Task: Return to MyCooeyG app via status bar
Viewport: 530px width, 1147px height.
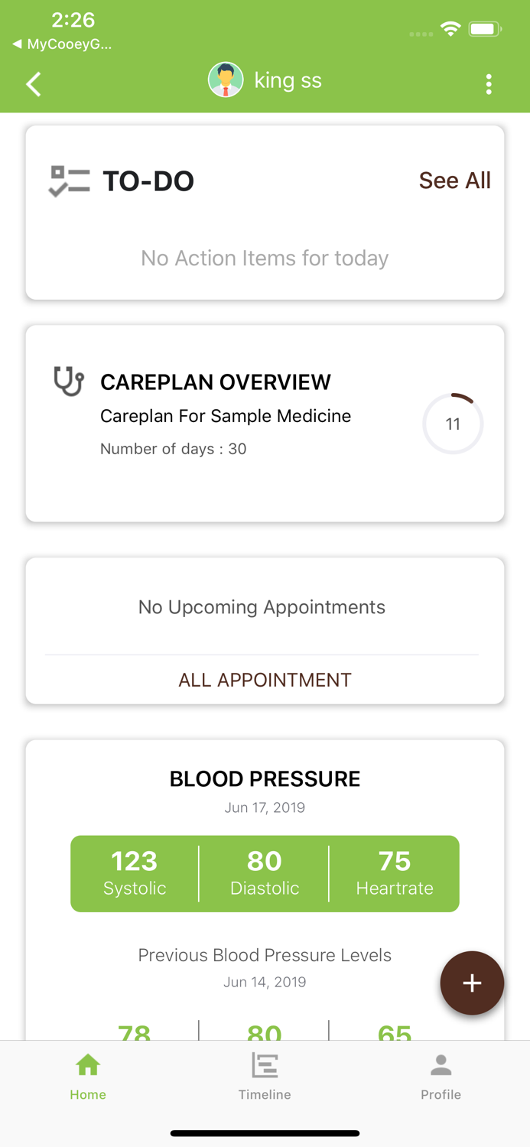Action: [x=63, y=44]
